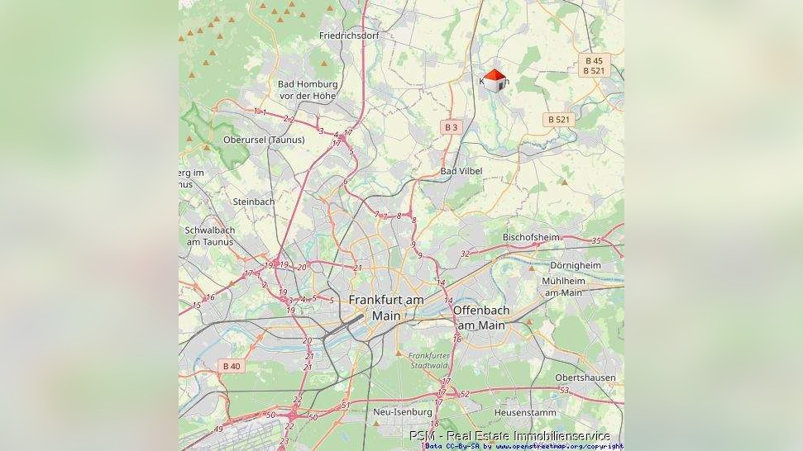The image size is (803, 451).
Task: Click the B 521 road shield near Bad Vilbel
Action: coord(559,120)
